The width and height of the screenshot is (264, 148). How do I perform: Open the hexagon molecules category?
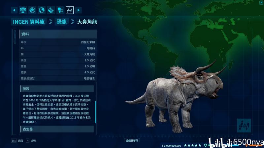click(x=60, y=10)
